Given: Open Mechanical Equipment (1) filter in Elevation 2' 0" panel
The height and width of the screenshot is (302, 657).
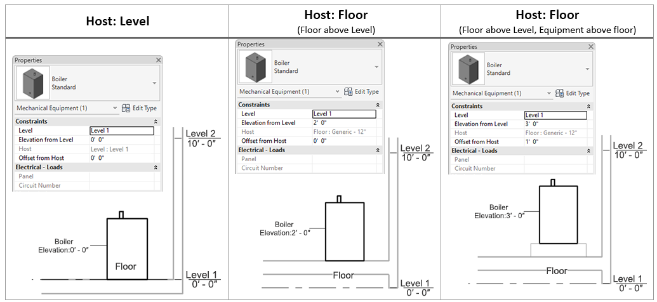Looking at the screenshot, I should (289, 92).
